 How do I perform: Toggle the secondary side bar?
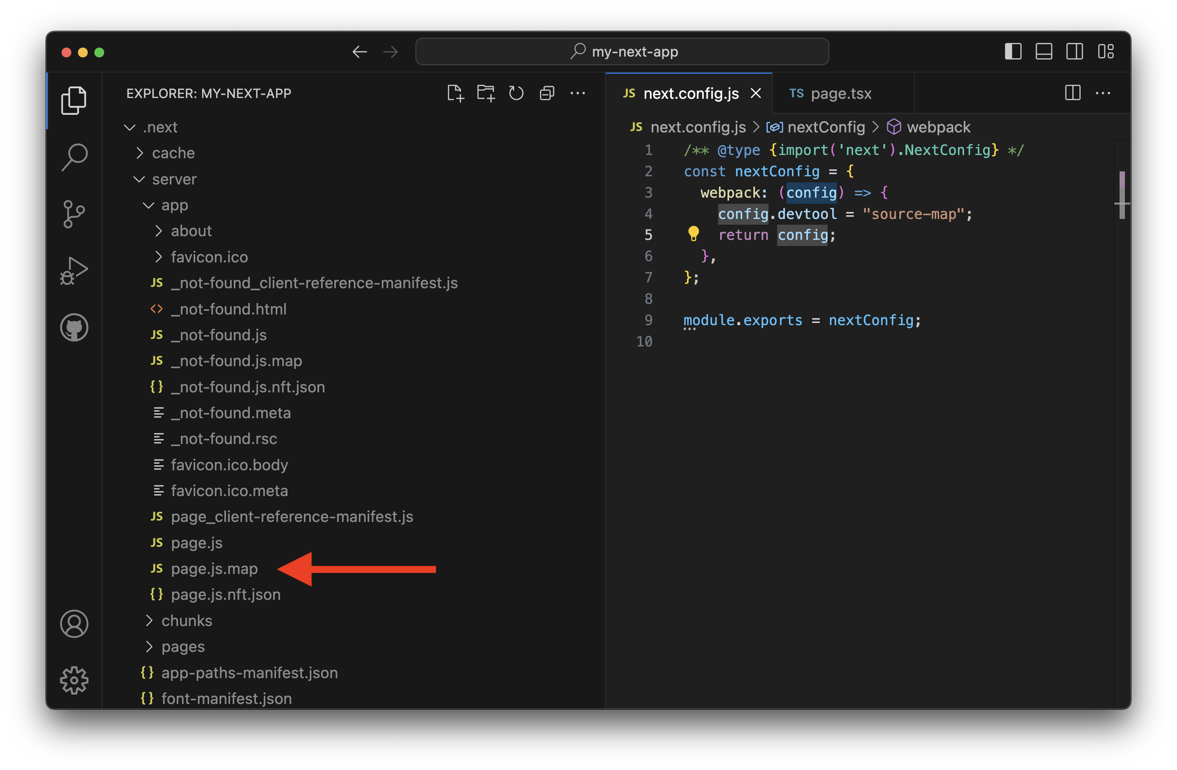point(1074,51)
